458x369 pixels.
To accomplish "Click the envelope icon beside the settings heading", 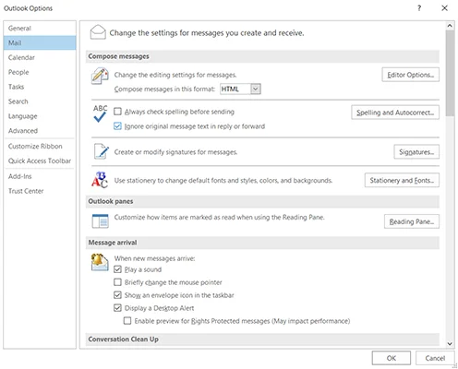I will pyautogui.click(x=98, y=32).
